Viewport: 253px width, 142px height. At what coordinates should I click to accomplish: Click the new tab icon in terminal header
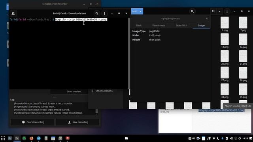[x=13, y=13]
